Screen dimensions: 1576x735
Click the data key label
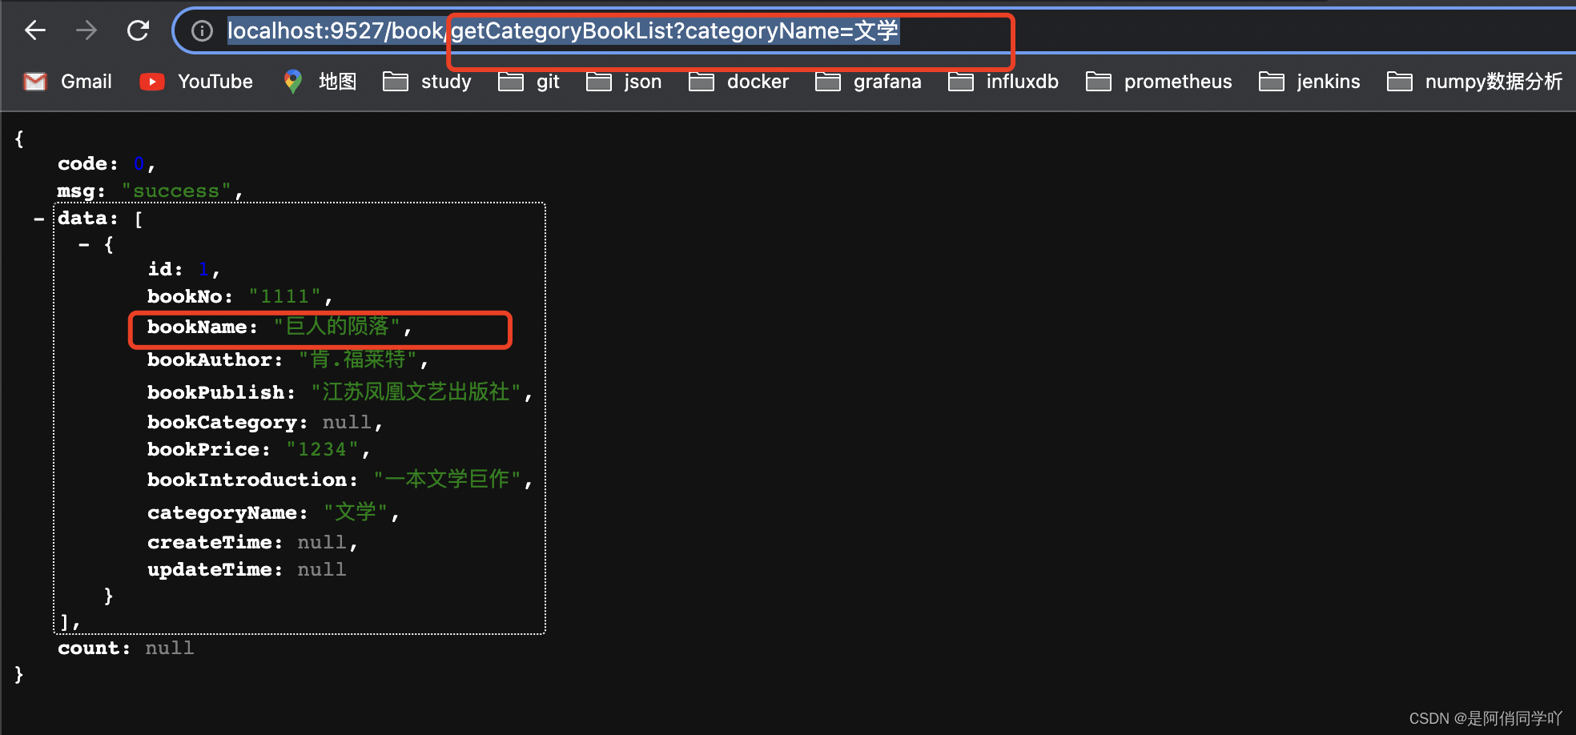(87, 218)
